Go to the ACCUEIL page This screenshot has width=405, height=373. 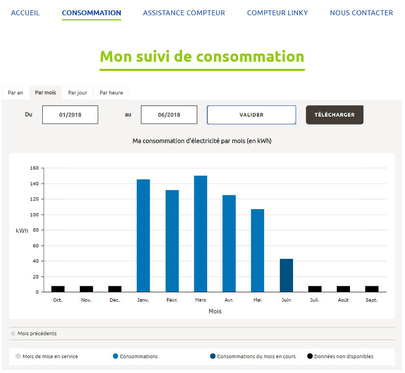25,13
